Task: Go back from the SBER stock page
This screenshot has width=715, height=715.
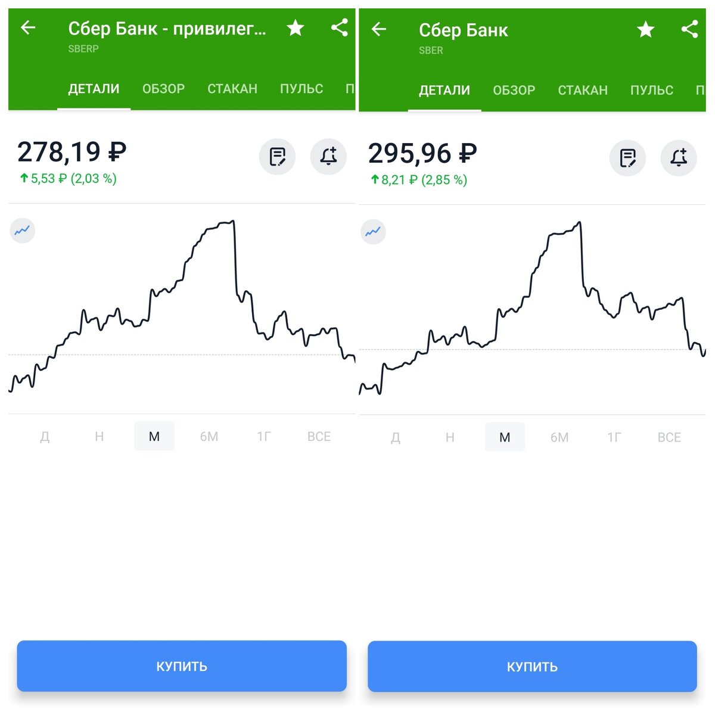Action: tap(379, 29)
